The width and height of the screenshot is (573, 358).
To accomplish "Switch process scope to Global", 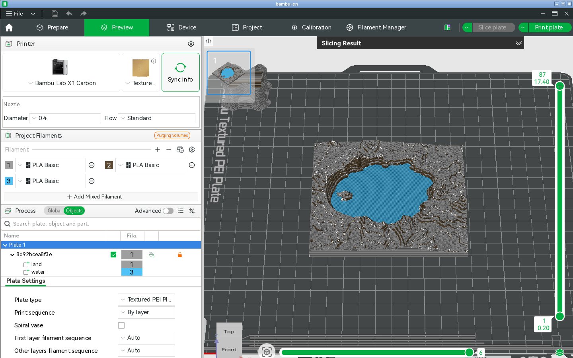I will click(x=55, y=211).
